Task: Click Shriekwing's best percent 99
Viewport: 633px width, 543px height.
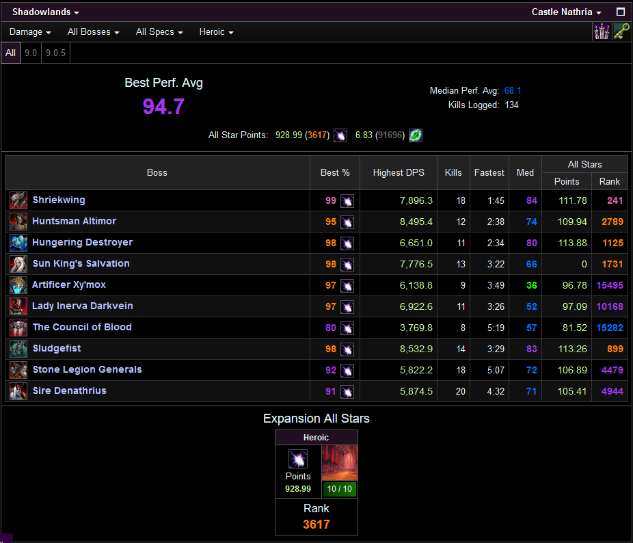Action: tap(331, 201)
